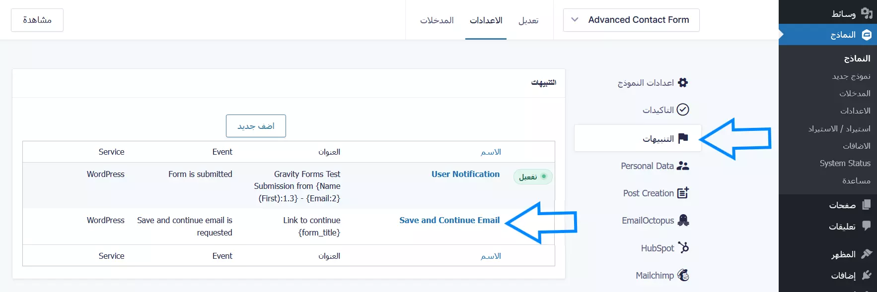
Task: Switch to the الاعدادات tab
Action: (486, 20)
